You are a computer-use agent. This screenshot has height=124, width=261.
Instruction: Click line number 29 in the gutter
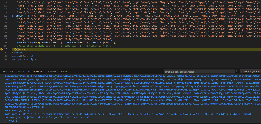6,53
